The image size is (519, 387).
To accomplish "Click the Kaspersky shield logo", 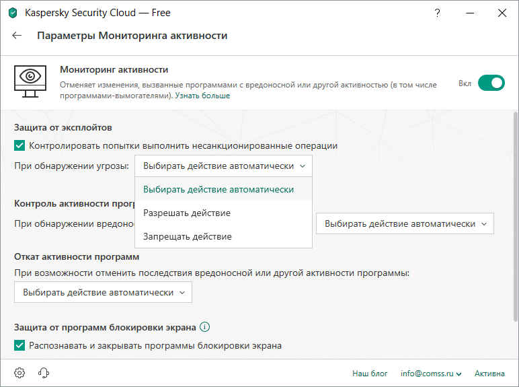I will click(13, 13).
